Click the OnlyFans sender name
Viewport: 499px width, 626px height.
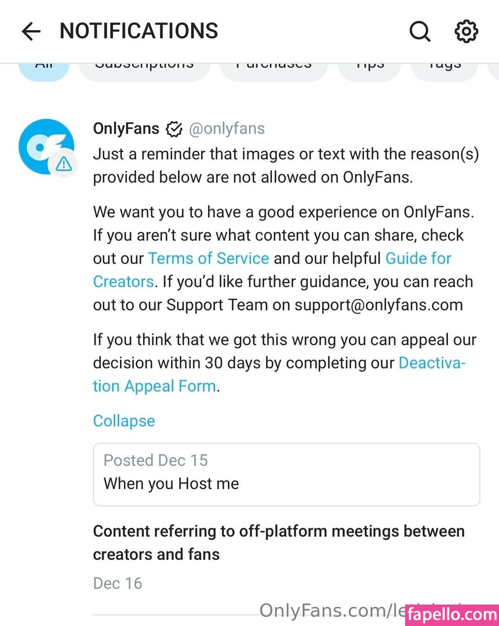126,129
